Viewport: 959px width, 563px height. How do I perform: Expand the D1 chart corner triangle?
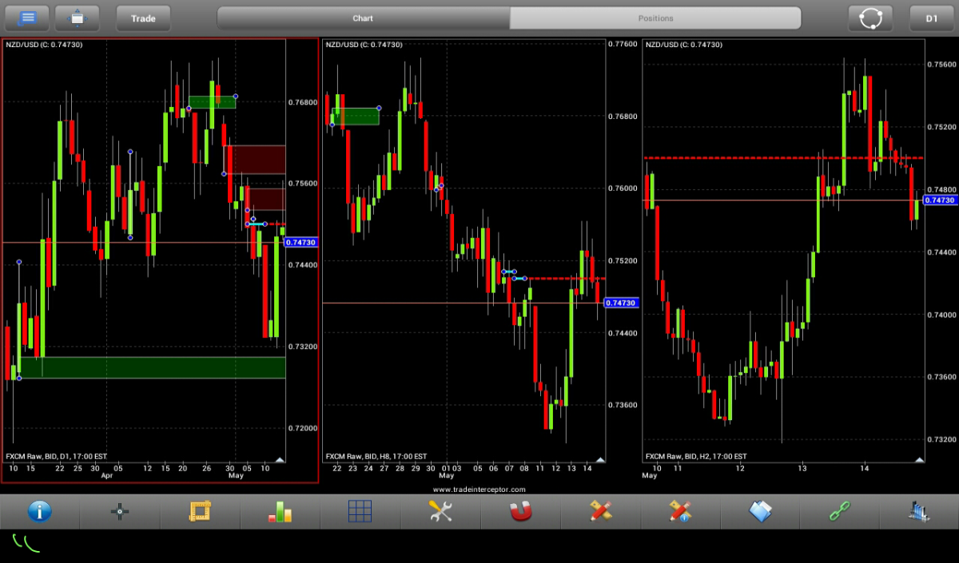279,459
